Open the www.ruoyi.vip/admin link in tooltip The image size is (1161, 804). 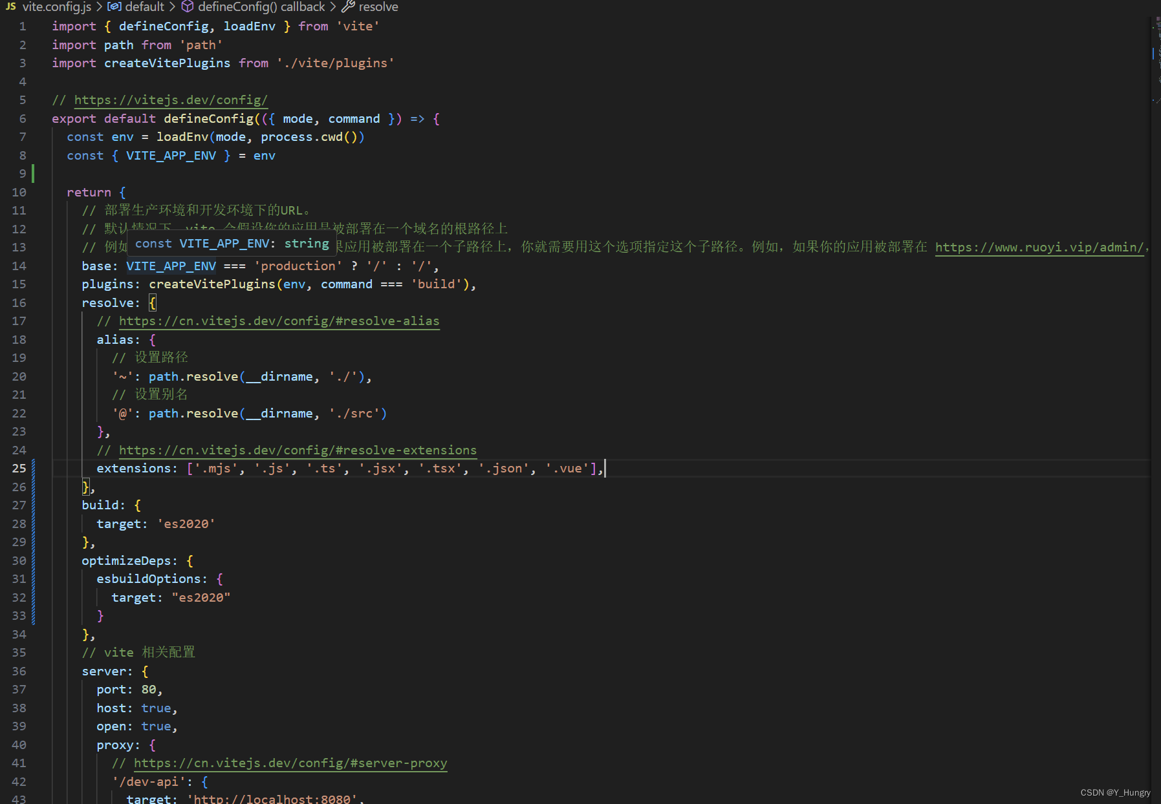(1040, 247)
